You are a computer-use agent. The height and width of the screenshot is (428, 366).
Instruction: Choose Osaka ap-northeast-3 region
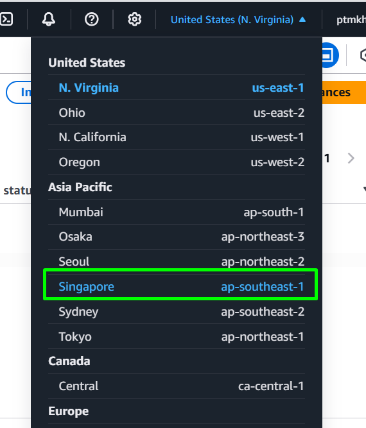(177, 237)
